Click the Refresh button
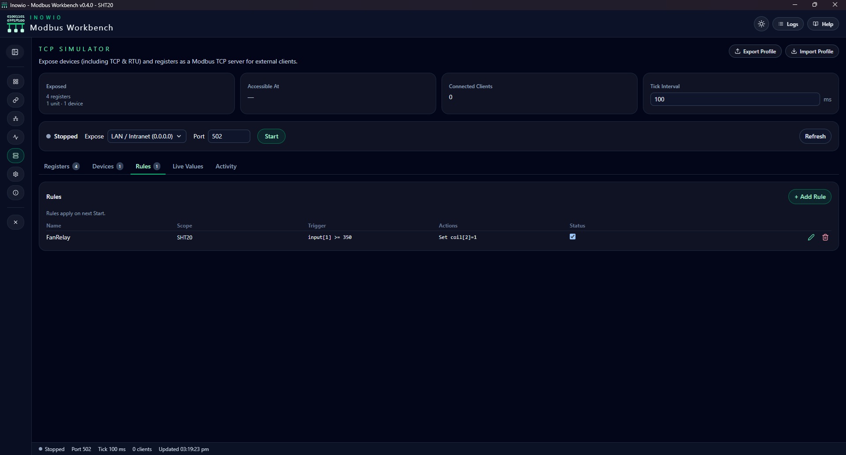 (x=815, y=136)
